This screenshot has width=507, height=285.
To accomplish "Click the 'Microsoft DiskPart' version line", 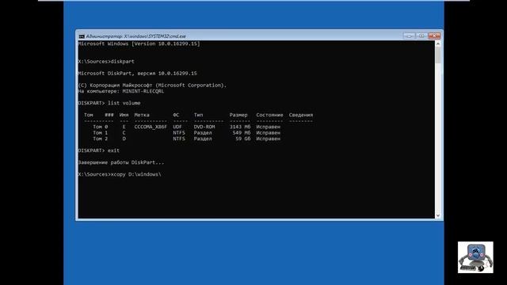I will [x=137, y=74].
